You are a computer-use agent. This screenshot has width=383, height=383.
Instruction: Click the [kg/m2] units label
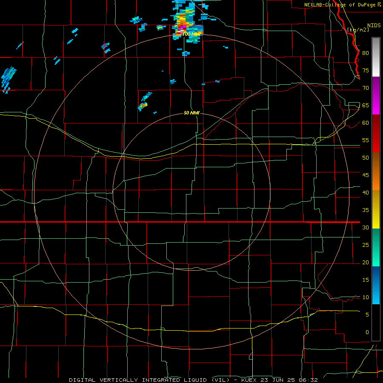[358, 30]
